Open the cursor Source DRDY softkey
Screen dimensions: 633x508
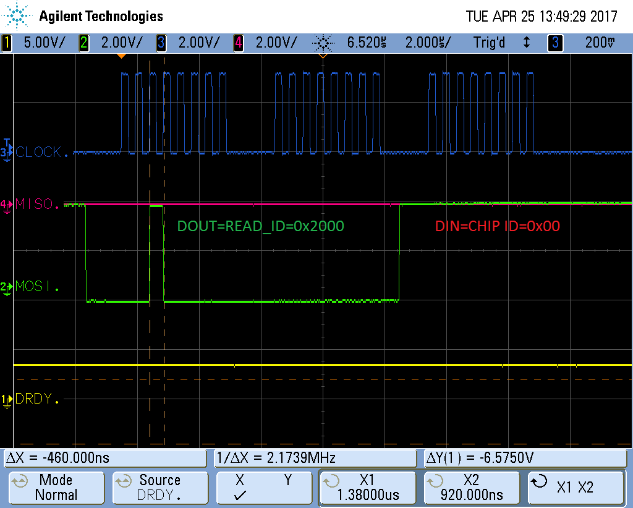click(x=160, y=488)
